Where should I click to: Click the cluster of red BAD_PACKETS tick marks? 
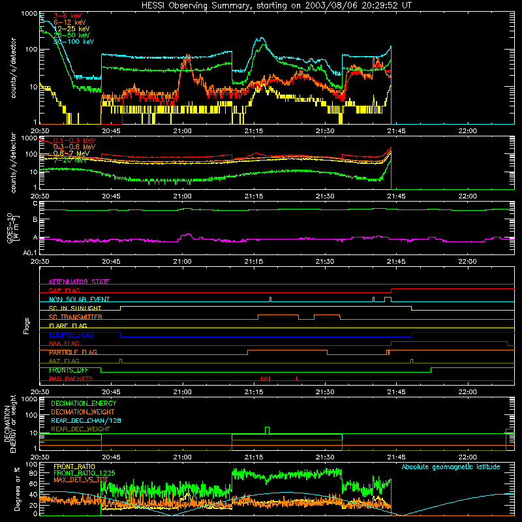pyautogui.click(x=266, y=378)
